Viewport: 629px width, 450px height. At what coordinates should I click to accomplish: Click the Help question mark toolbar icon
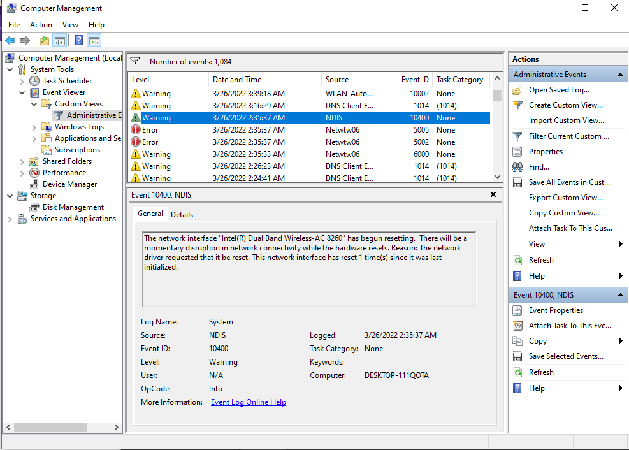pos(77,40)
